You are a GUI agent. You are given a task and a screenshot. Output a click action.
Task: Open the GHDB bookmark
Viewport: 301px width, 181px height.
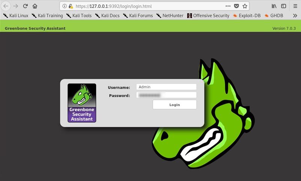click(x=274, y=15)
